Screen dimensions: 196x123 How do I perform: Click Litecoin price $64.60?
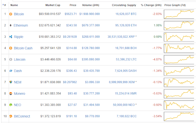[x=72, y=59]
